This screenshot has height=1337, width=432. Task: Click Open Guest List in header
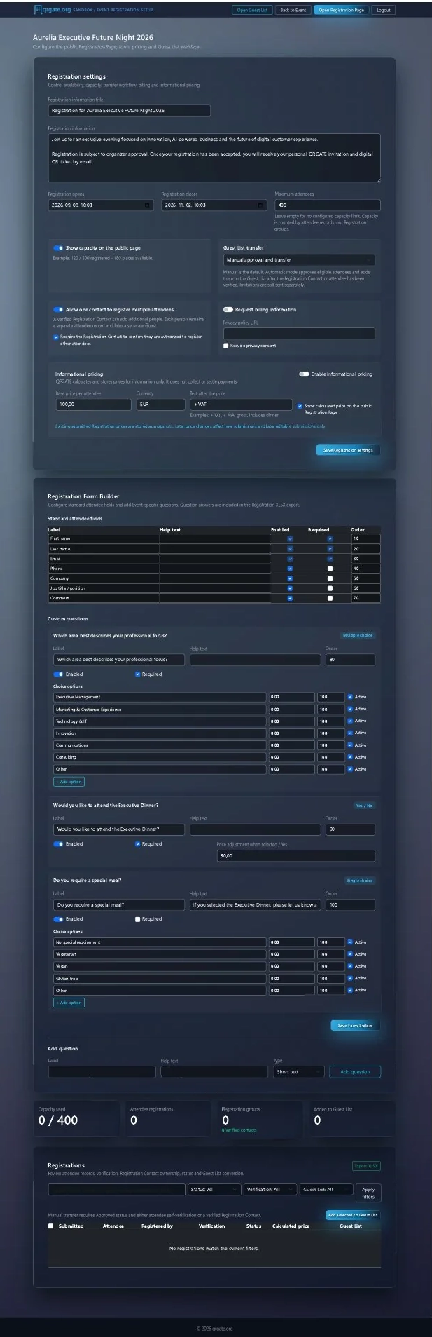pyautogui.click(x=252, y=11)
